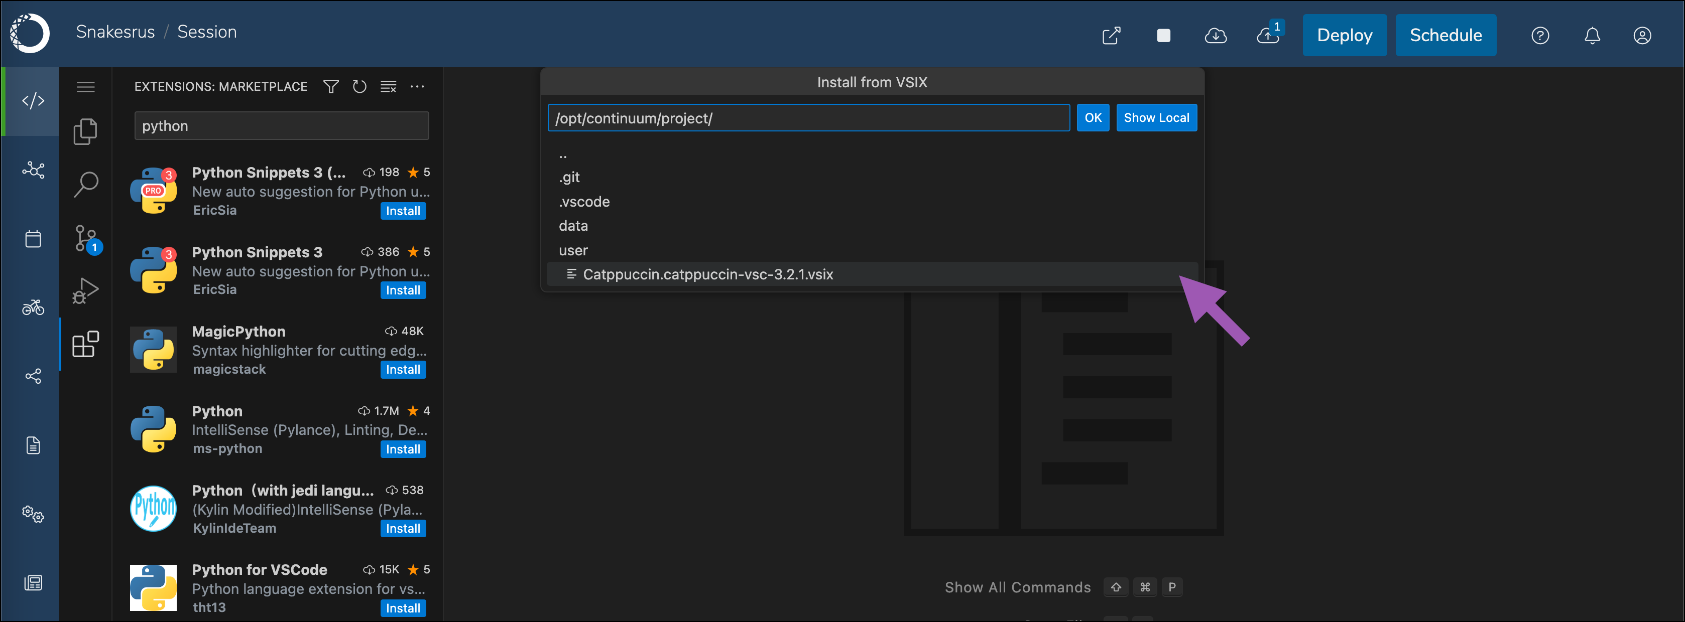Open the user account menu
Image resolution: width=1685 pixels, height=622 pixels.
pos(1642,35)
